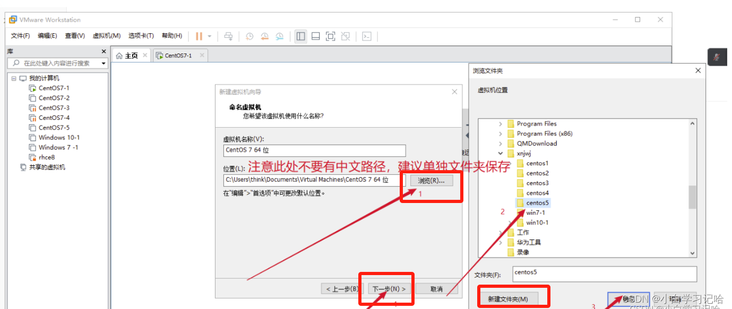The height and width of the screenshot is (309, 732).
Task: Expand the 工作 folder node
Action: (x=501, y=233)
